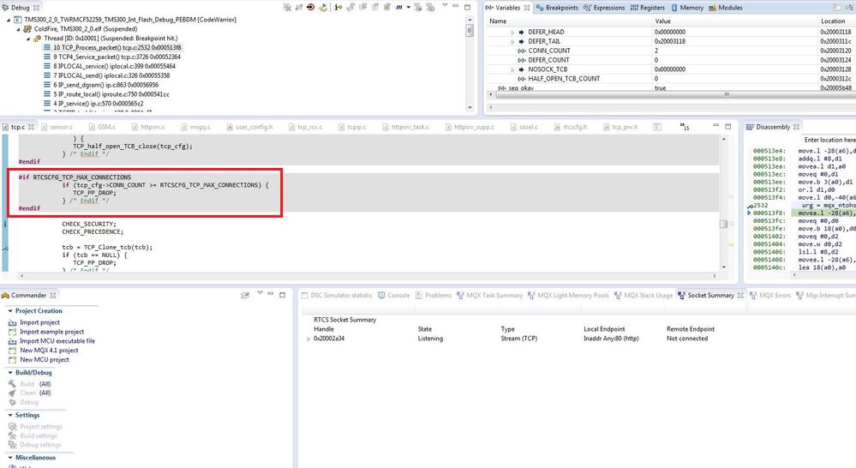
Task: Open the rtcscfg.h editor tab
Action: click(x=571, y=127)
